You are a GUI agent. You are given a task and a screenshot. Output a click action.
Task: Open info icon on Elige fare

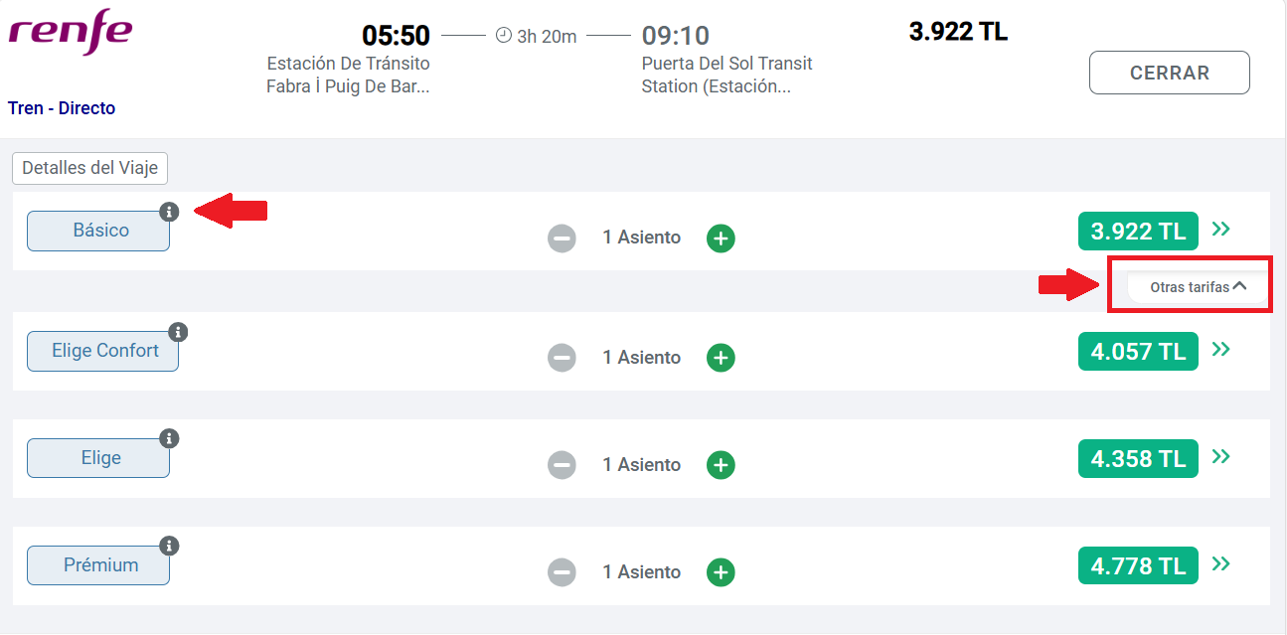point(169,438)
